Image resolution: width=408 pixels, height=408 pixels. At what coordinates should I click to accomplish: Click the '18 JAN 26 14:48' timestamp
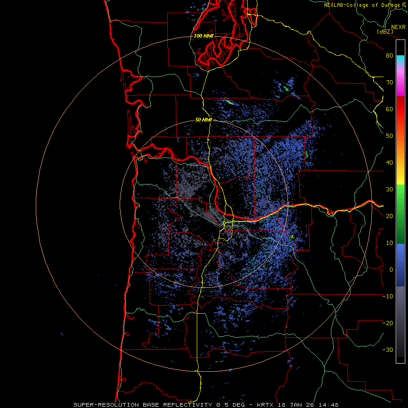(x=308, y=405)
